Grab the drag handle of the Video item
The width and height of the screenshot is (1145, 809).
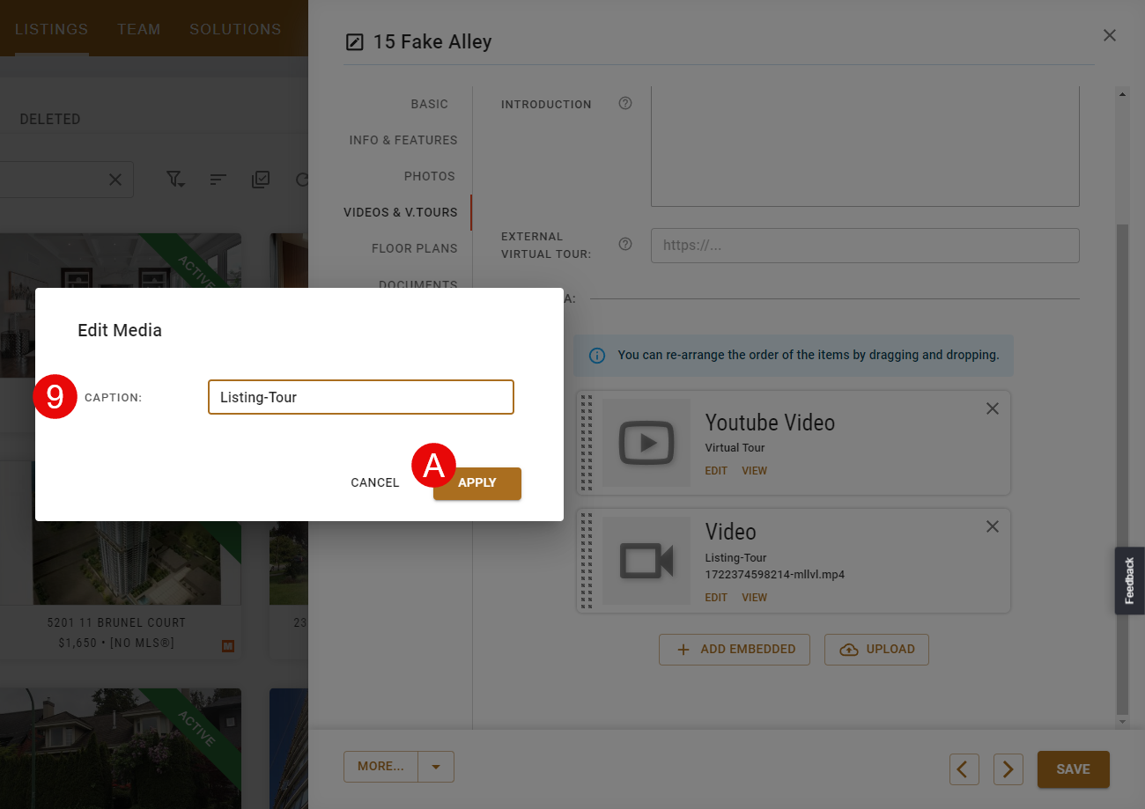(x=587, y=561)
